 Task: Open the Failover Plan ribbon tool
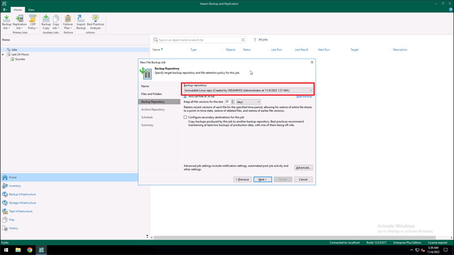[68, 22]
